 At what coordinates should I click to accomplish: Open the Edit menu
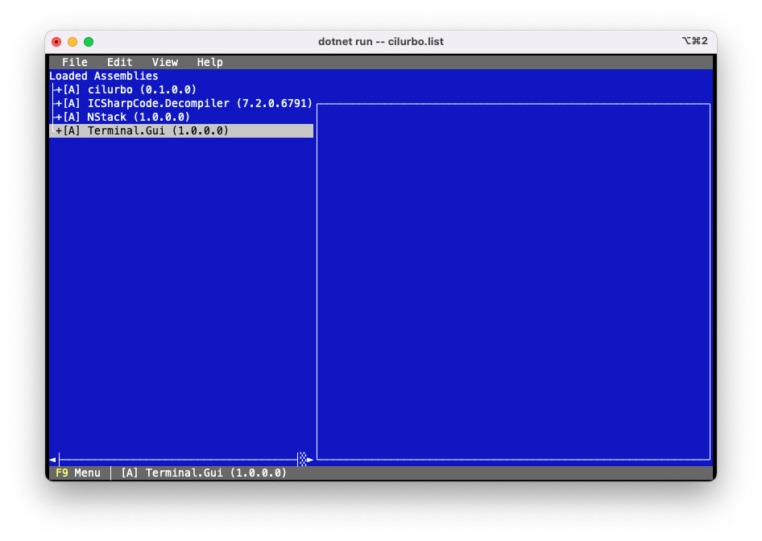click(x=119, y=62)
